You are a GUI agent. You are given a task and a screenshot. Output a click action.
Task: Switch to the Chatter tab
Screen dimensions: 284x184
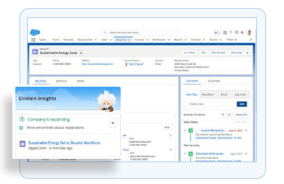pyautogui.click(x=214, y=81)
